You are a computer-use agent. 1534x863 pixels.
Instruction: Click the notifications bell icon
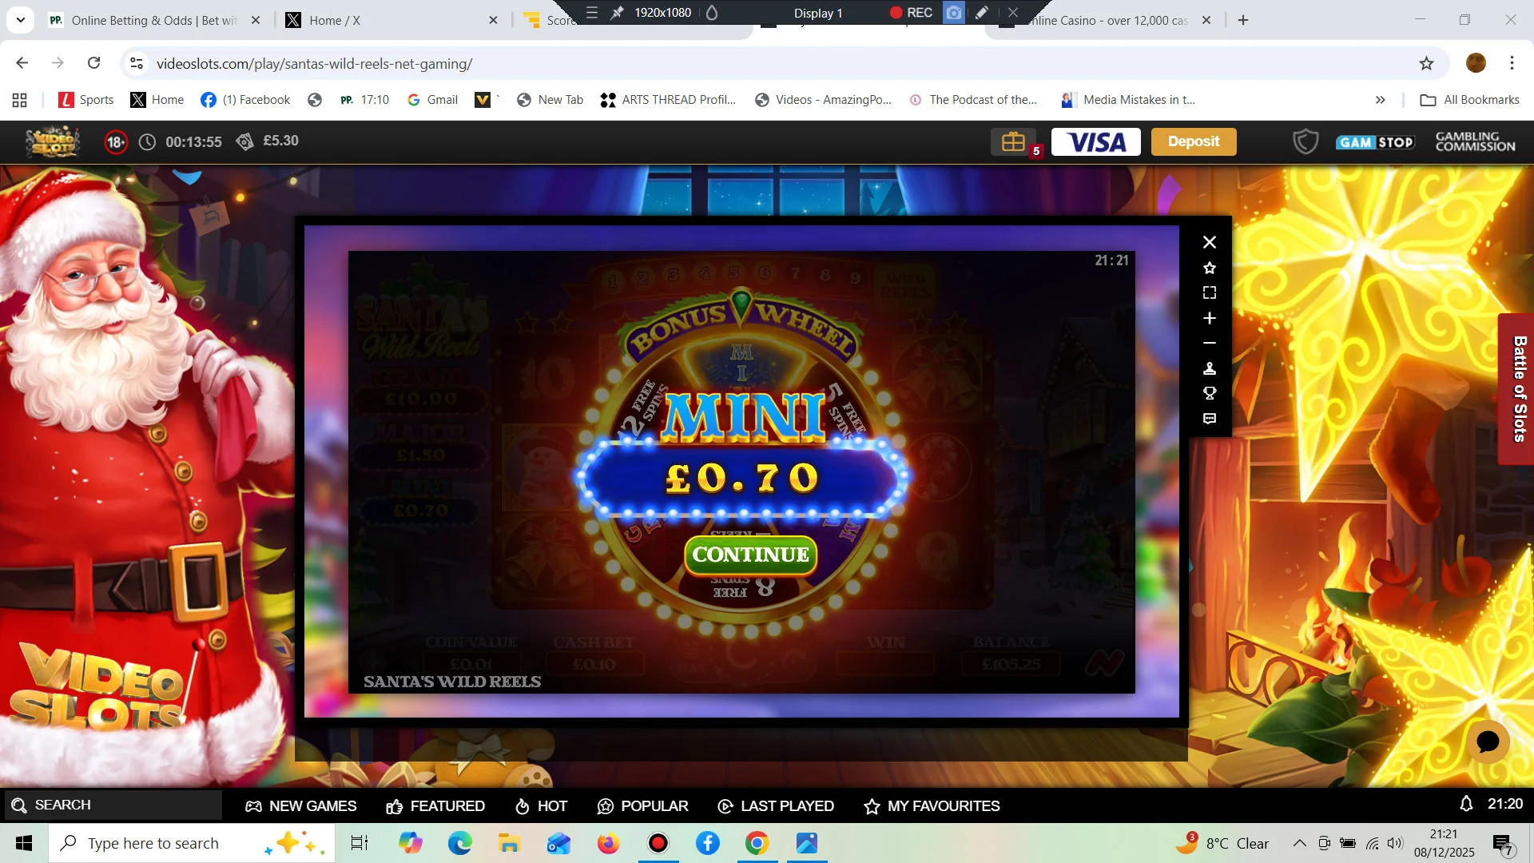pos(1466,804)
